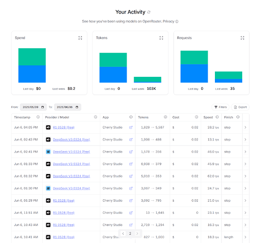Open Cherry Studio external link, 11:51 AM row
The width and height of the screenshot is (269, 243).
pyautogui.click(x=131, y=213)
